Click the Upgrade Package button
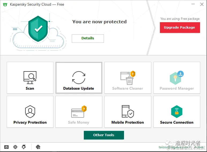The height and width of the screenshot is (152, 207). point(180,28)
